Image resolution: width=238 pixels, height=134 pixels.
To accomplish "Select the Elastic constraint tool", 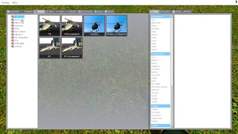I will pos(154,26).
